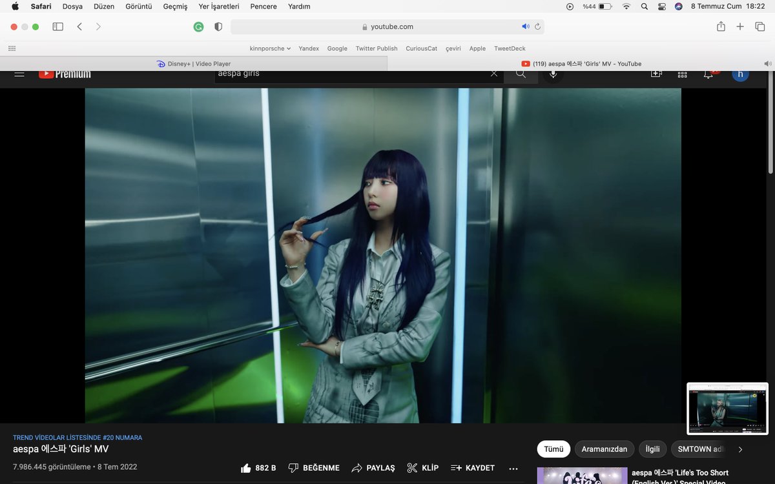Open the Yardım menu
775x484 pixels.
pyautogui.click(x=299, y=6)
